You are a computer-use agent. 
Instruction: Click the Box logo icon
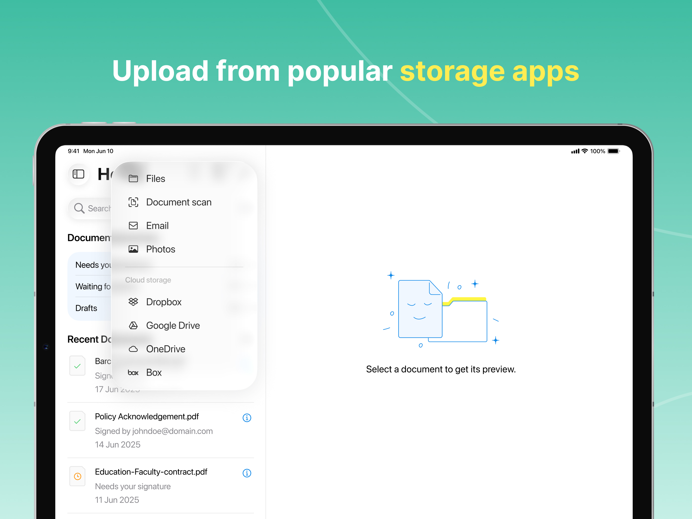point(133,373)
